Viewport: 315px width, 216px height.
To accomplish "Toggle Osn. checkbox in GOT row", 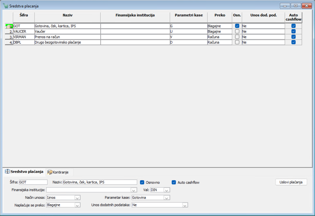I will (x=237, y=26).
